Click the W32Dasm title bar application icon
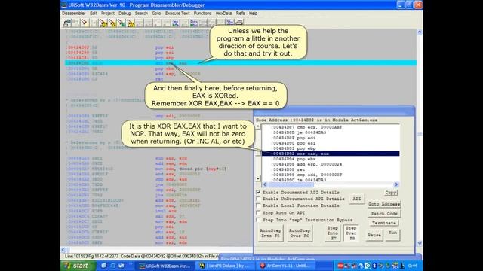 (64, 5)
